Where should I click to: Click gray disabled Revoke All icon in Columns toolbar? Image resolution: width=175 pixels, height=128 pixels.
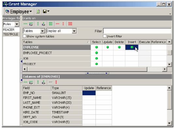pos(51,82)
